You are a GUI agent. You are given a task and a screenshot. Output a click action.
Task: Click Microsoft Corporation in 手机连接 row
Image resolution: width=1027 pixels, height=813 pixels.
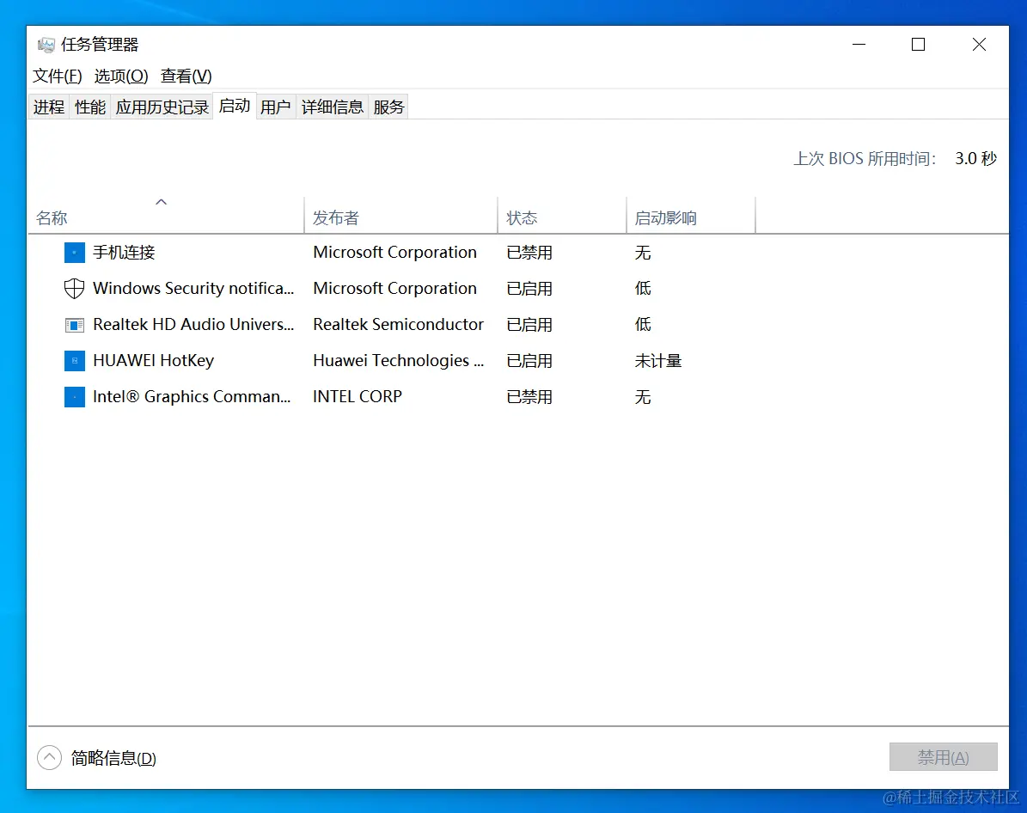(x=395, y=252)
